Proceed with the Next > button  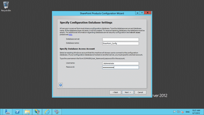pos(128,92)
